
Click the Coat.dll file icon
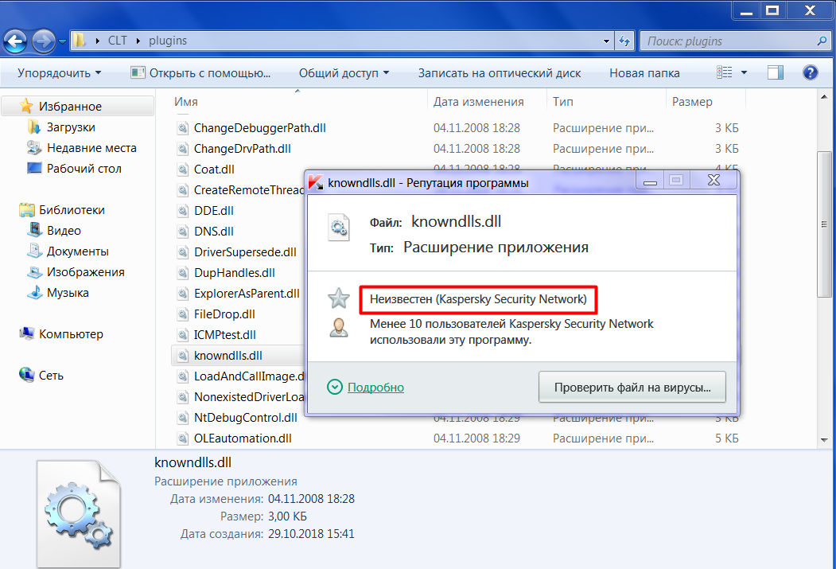[183, 170]
